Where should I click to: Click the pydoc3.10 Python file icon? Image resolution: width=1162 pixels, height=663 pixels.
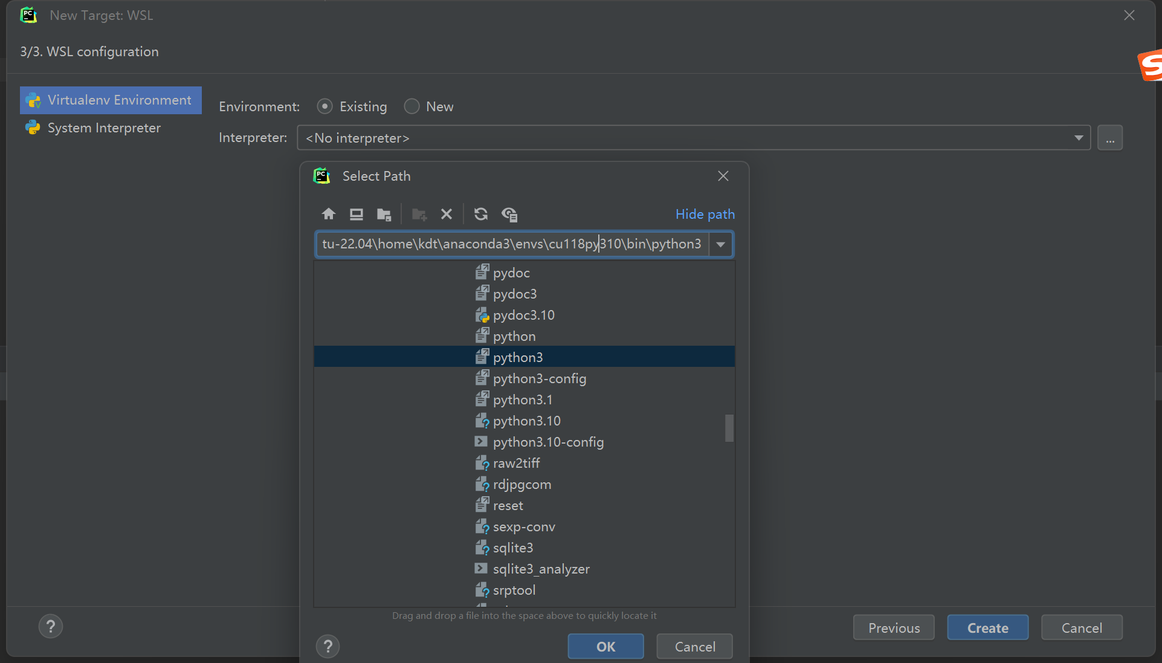click(482, 315)
